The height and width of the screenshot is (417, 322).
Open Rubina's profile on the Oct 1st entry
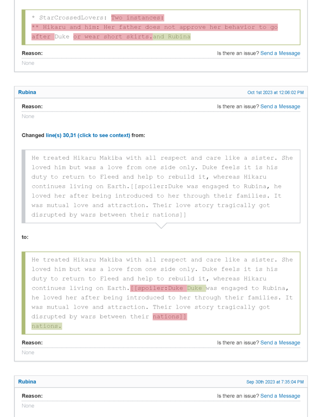tap(27, 92)
